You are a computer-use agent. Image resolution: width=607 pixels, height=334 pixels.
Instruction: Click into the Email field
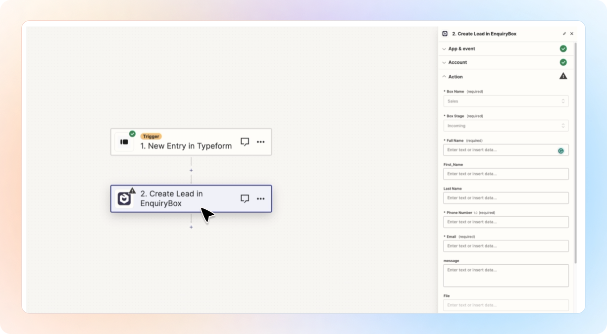506,246
